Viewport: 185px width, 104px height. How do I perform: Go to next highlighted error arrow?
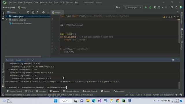pyautogui.click(x=178, y=17)
